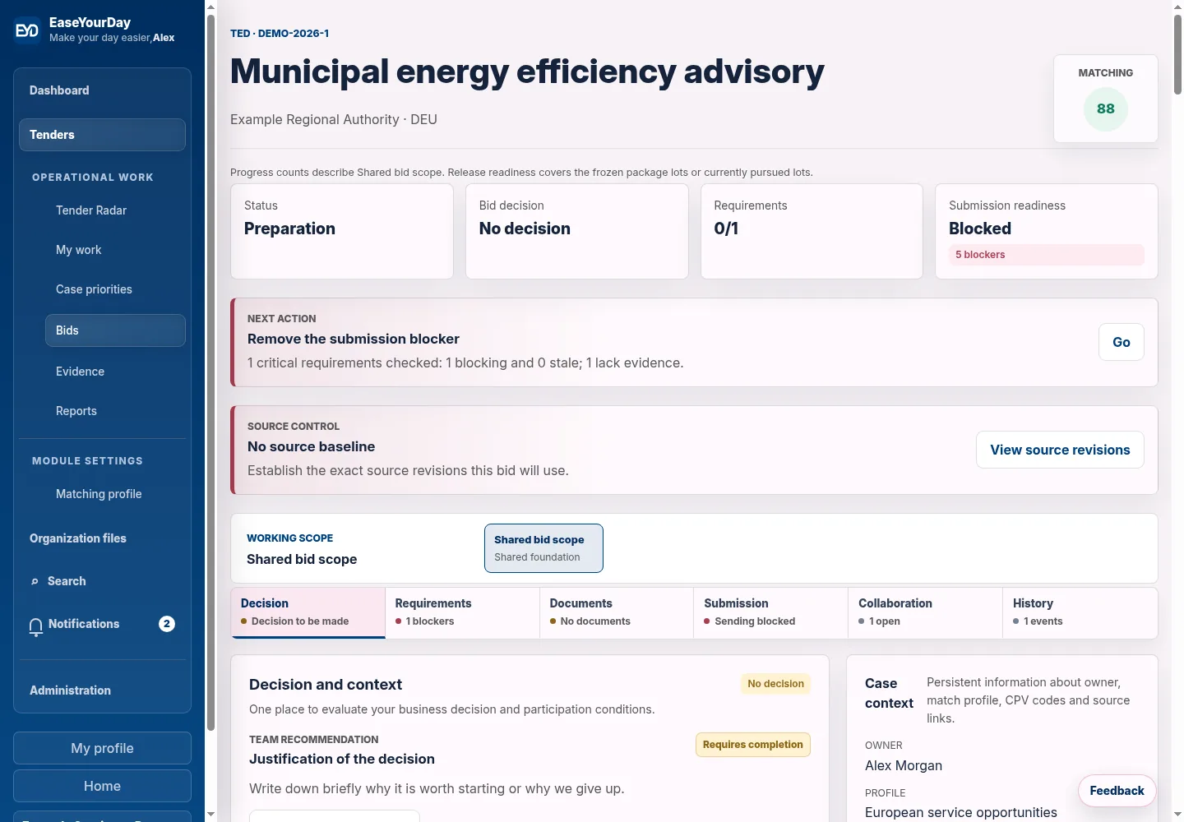This screenshot has height=822, width=1184.
Task: Click the 5 blockers badge
Action: pyautogui.click(x=1046, y=255)
